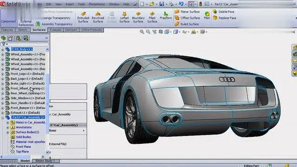
Task: Open the Edit menu
Action: pos(49,4)
